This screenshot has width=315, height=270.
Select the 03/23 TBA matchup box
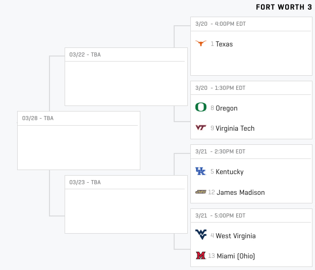126,208
